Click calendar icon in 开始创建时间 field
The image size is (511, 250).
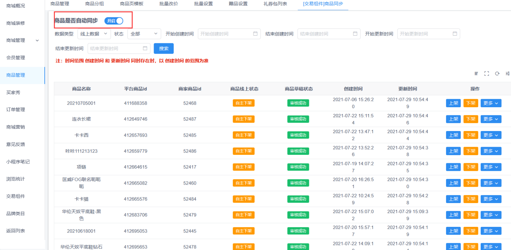click(255, 34)
